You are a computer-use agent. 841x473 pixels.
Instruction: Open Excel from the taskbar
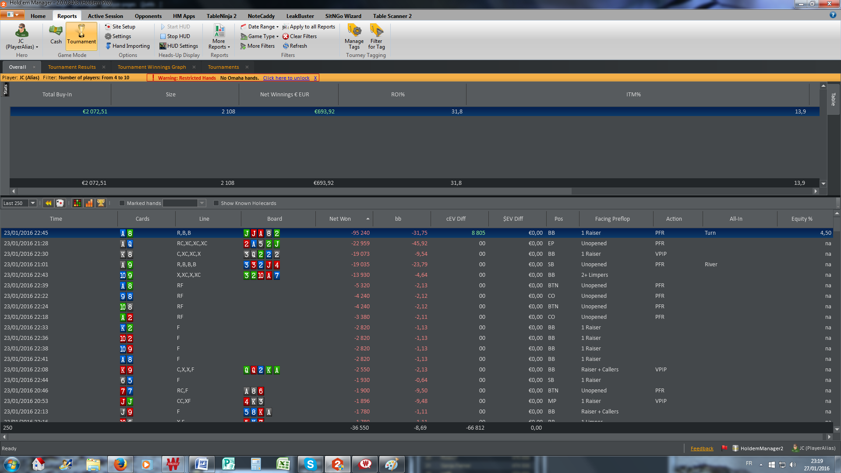click(283, 464)
